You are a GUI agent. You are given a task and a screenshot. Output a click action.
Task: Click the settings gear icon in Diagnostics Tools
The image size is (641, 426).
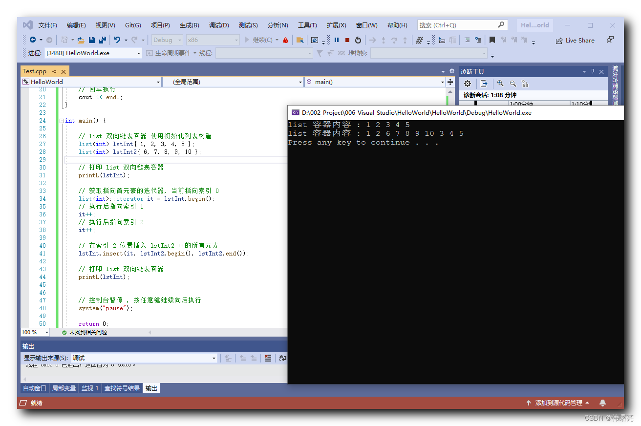[x=468, y=84]
